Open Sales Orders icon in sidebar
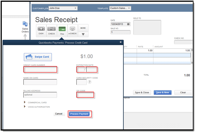Image resolution: width=197 pixels, height=134 pixels. tap(25, 27)
